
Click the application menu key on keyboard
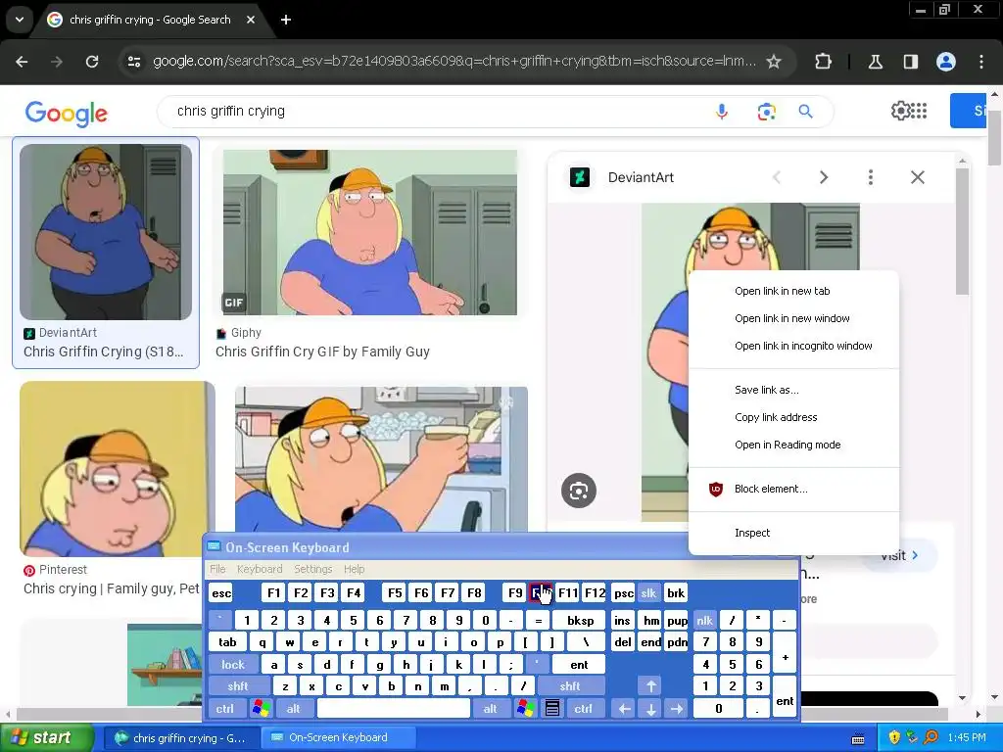coord(552,709)
